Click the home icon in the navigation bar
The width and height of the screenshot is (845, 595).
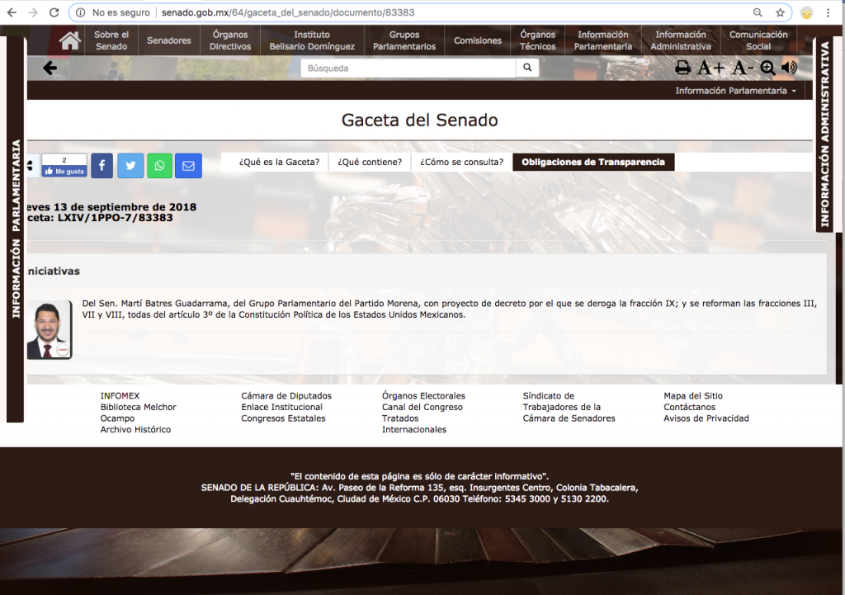tap(70, 40)
